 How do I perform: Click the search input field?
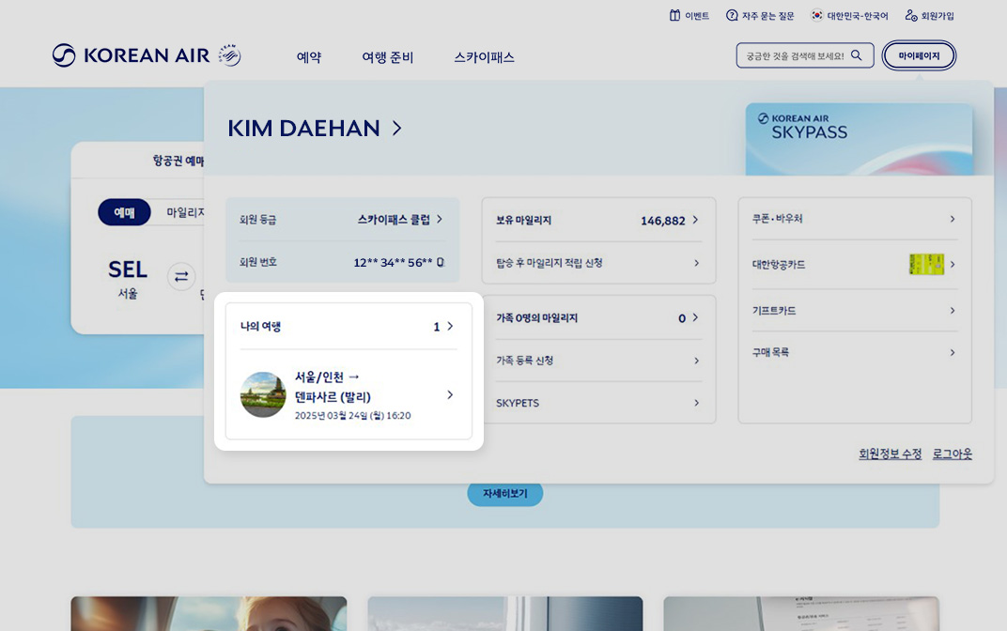tap(795, 55)
